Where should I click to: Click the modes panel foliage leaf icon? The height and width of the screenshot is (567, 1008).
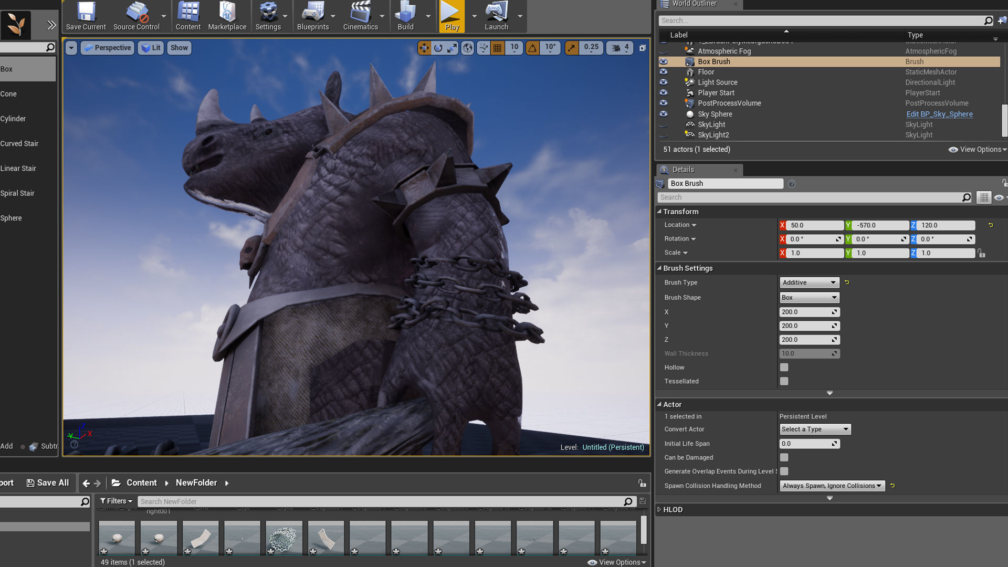[x=16, y=25]
